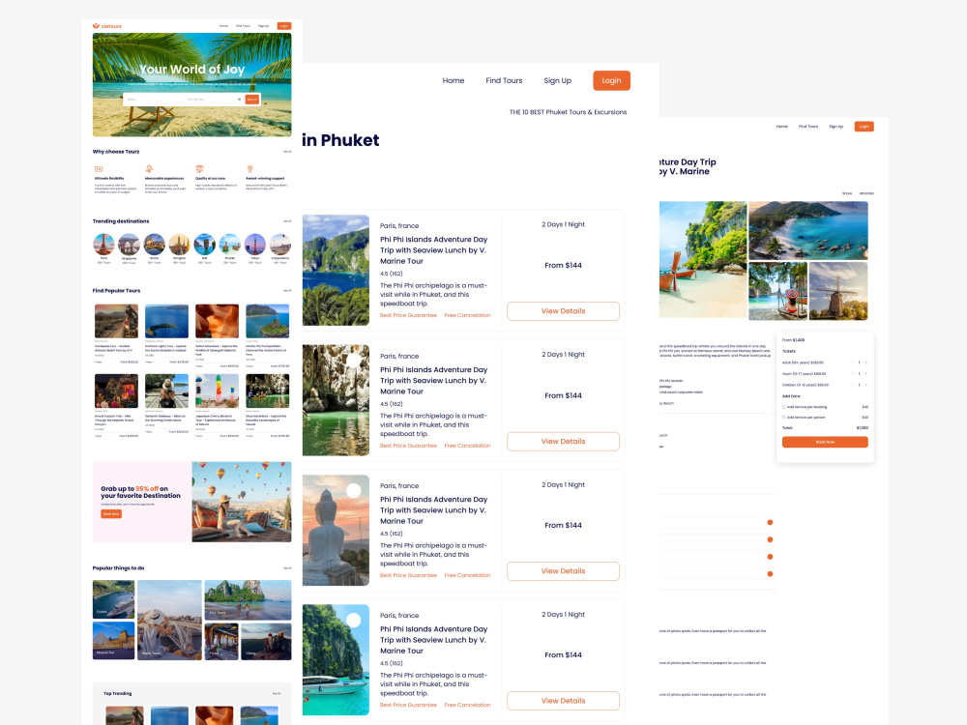The image size is (967, 725).
Task: Tick the Add Service per booking checkbox
Action: [784, 407]
